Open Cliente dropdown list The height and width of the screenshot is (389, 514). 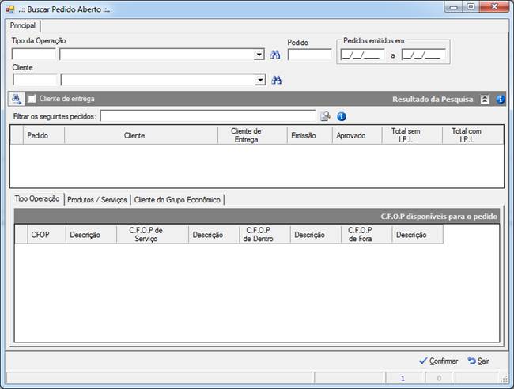pos(260,80)
